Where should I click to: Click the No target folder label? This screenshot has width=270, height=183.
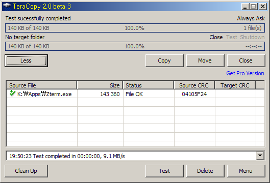[x=25, y=37]
